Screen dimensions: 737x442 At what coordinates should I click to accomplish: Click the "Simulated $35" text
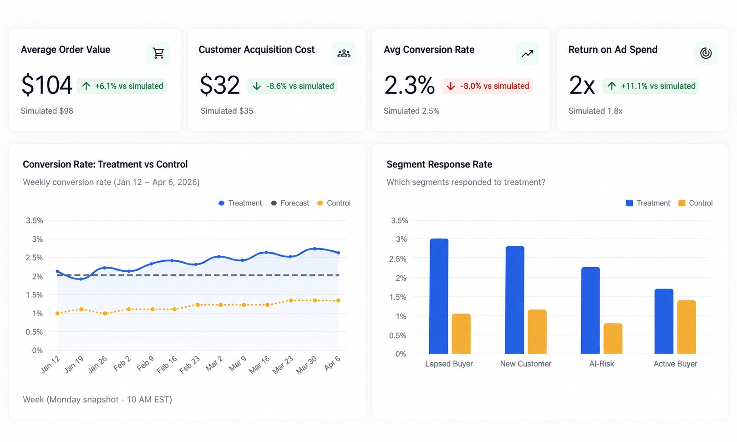click(x=227, y=111)
